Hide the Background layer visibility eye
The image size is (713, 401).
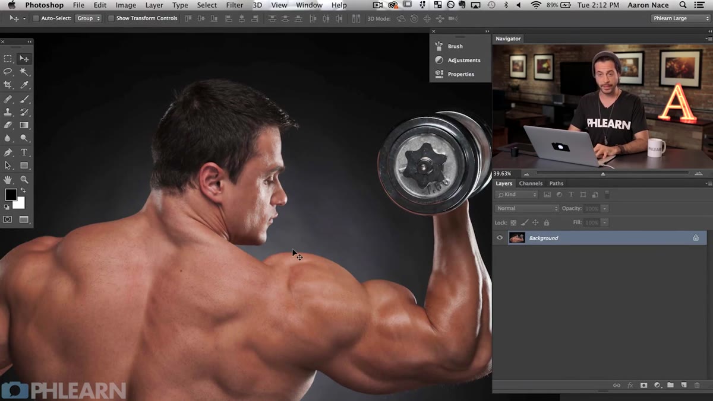click(x=500, y=238)
